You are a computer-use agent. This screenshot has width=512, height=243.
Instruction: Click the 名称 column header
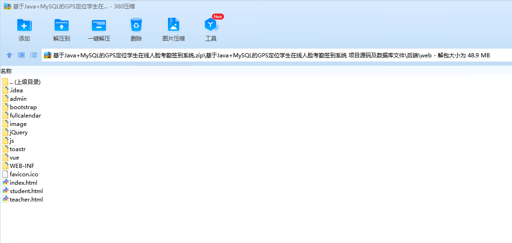pyautogui.click(x=6, y=71)
